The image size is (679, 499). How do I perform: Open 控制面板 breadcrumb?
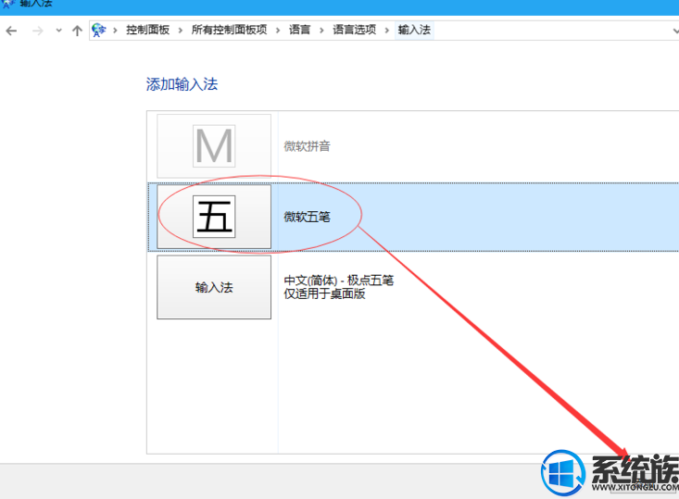click(x=147, y=30)
